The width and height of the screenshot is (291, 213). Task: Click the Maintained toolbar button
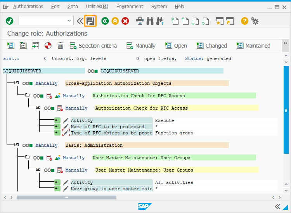pos(253,46)
